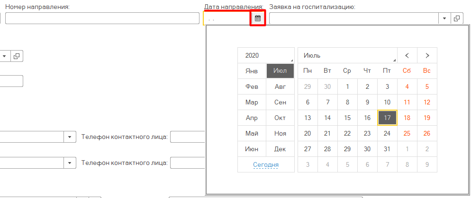The image size is (471, 198).
Task: Select date 1 of July
Action: [347, 86]
